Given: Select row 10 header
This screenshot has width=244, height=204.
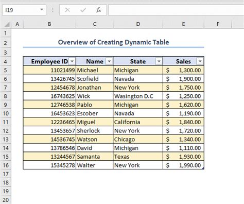Looking at the screenshot, I should click(6, 113).
